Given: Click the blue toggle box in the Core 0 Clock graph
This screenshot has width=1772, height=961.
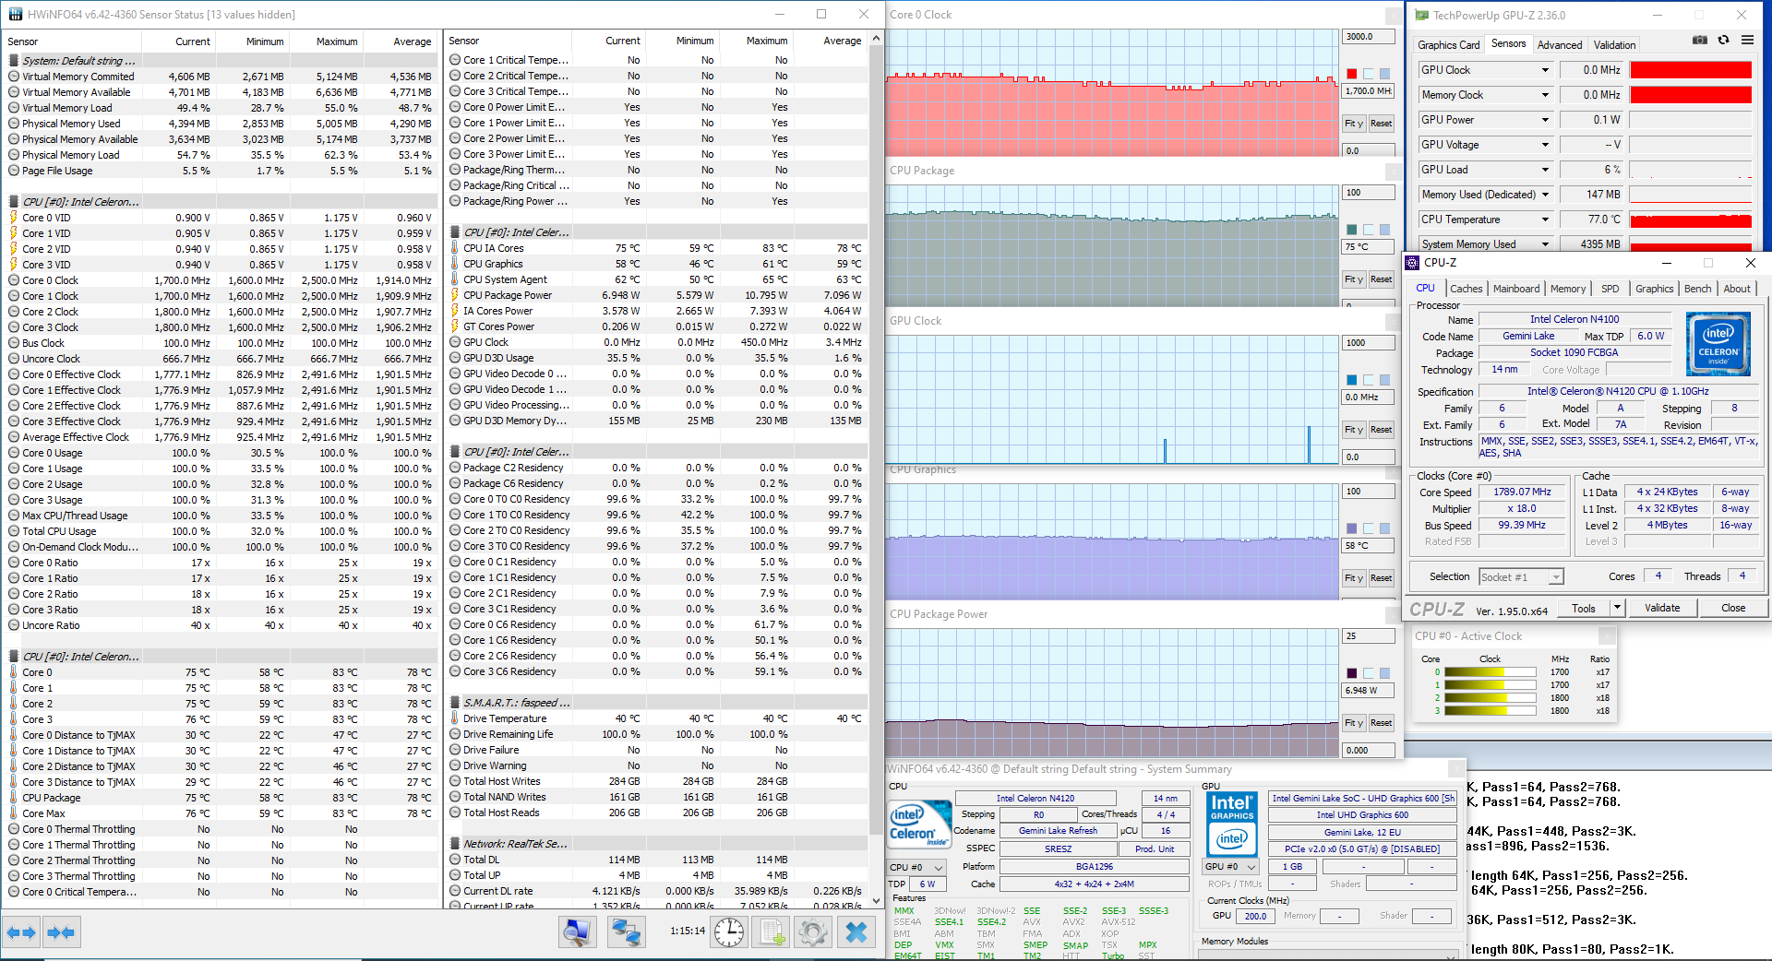Looking at the screenshot, I should pyautogui.click(x=1384, y=74).
